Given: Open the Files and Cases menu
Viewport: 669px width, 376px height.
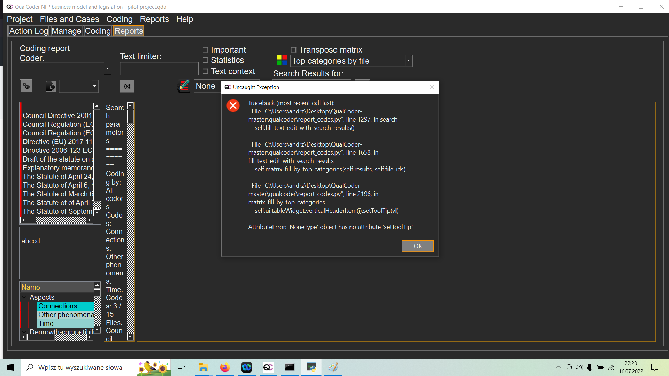Looking at the screenshot, I should pyautogui.click(x=69, y=19).
